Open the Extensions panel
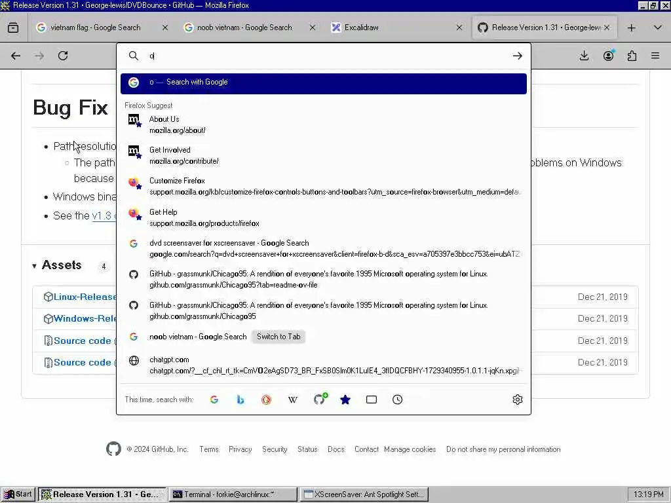The image size is (671, 503). point(632,56)
